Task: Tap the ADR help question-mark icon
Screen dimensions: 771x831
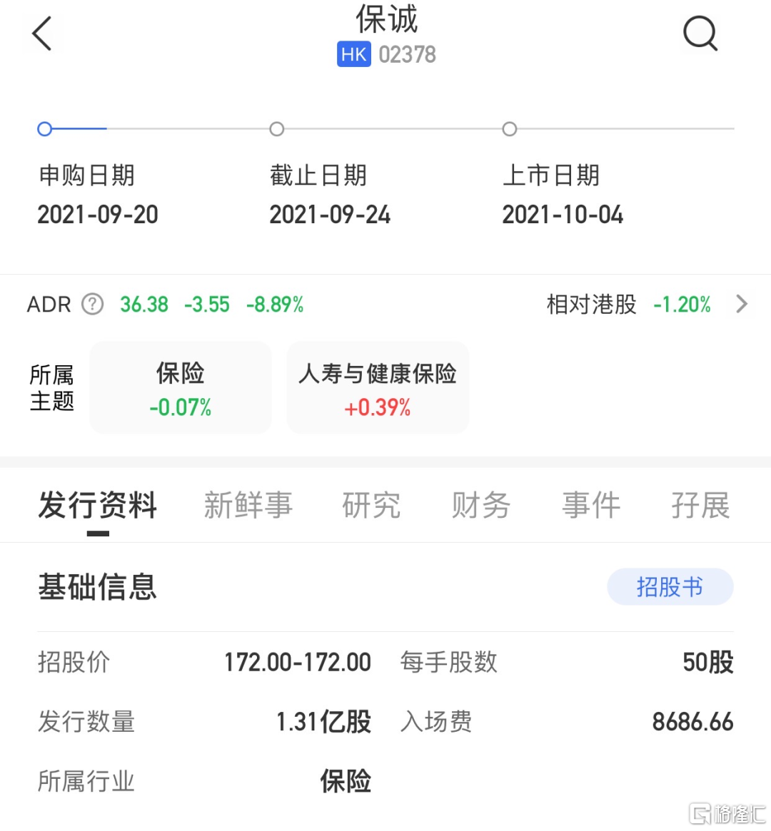Action: click(x=92, y=305)
